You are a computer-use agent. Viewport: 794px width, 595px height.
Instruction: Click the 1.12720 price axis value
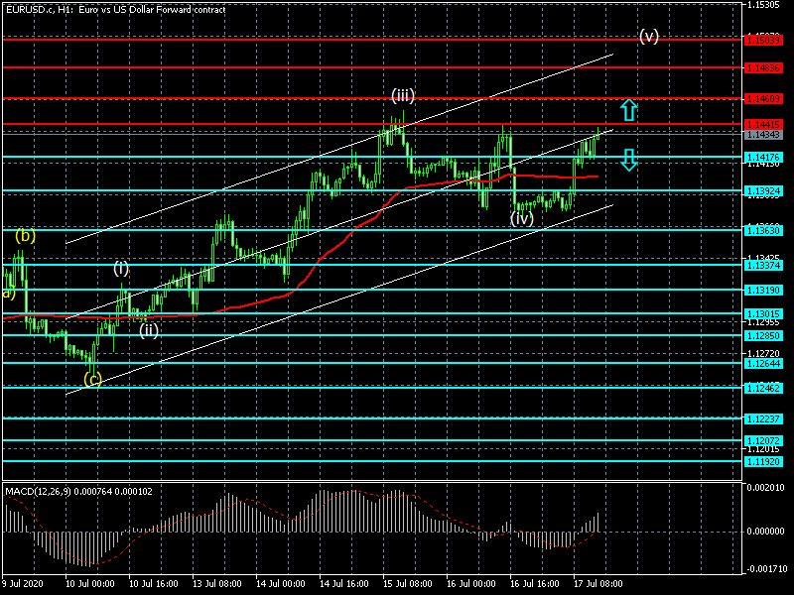pos(764,354)
